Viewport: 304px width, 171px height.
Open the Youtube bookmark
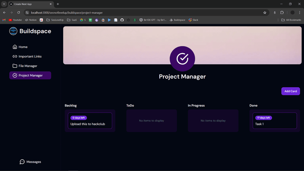click(15, 20)
